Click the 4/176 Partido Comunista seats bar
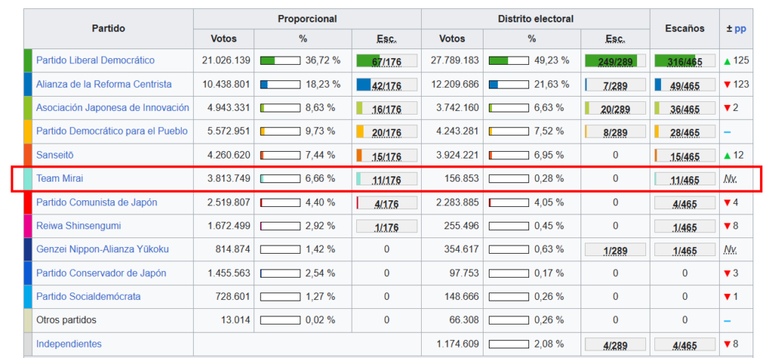The width and height of the screenshot is (763, 358). tap(387, 202)
